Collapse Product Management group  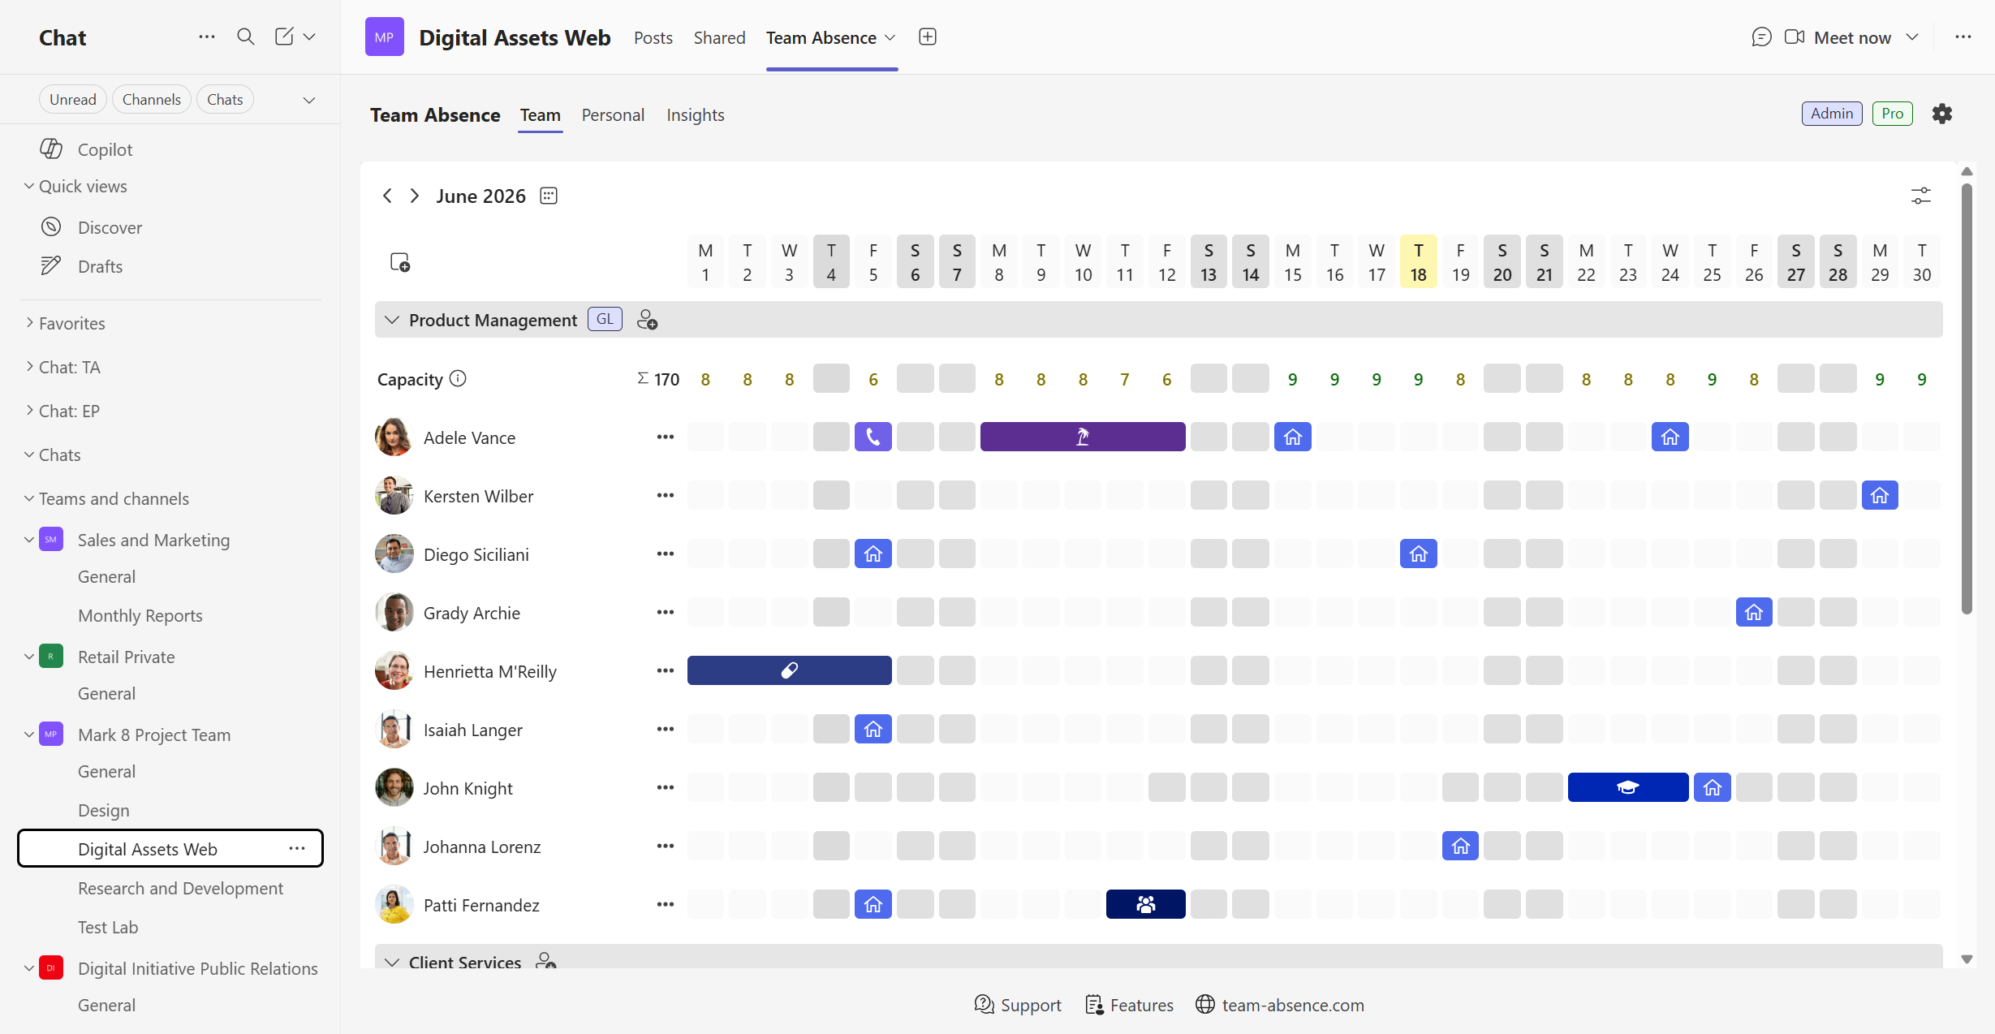392,320
